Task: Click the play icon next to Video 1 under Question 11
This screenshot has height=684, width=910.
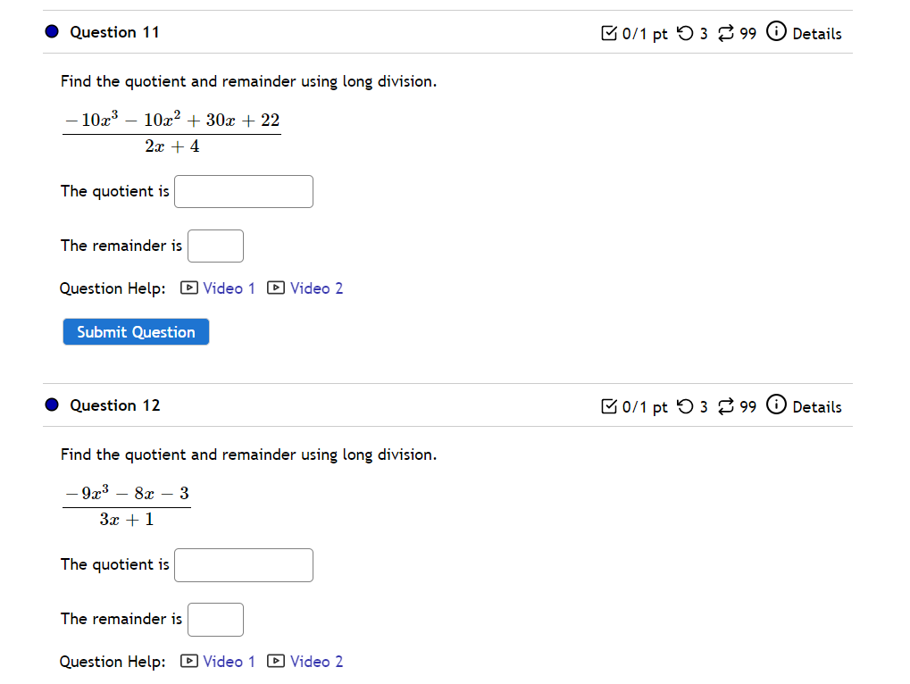Action: click(188, 288)
